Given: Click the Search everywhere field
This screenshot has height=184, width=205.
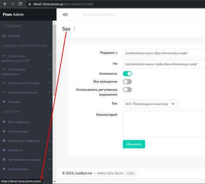Looking at the screenshot, I should click(100, 14).
